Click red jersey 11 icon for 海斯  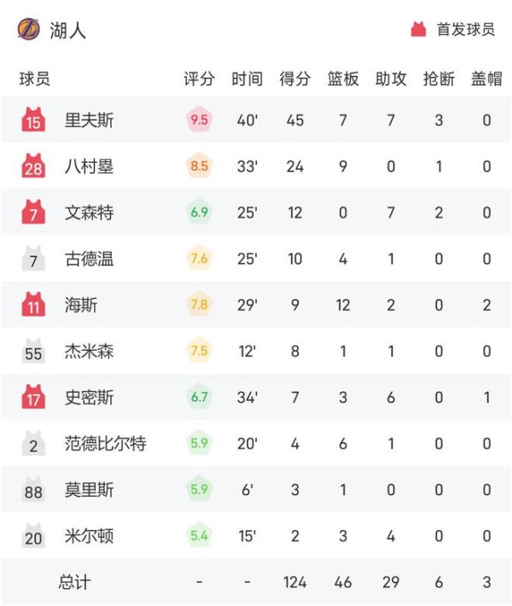pos(33,305)
